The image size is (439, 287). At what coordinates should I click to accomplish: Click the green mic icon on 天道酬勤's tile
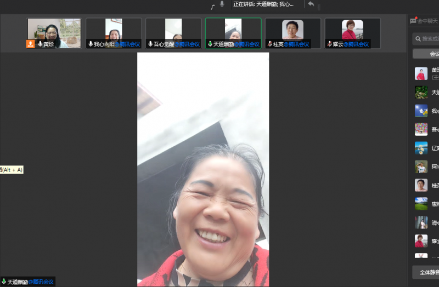click(210, 44)
